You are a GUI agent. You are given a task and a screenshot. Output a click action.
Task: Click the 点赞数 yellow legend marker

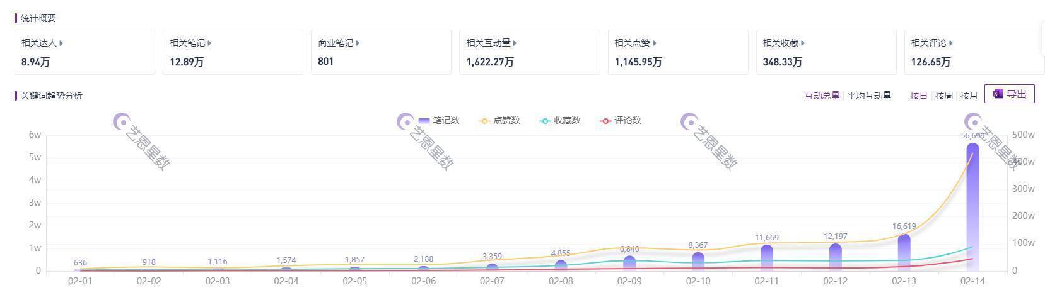tap(484, 120)
